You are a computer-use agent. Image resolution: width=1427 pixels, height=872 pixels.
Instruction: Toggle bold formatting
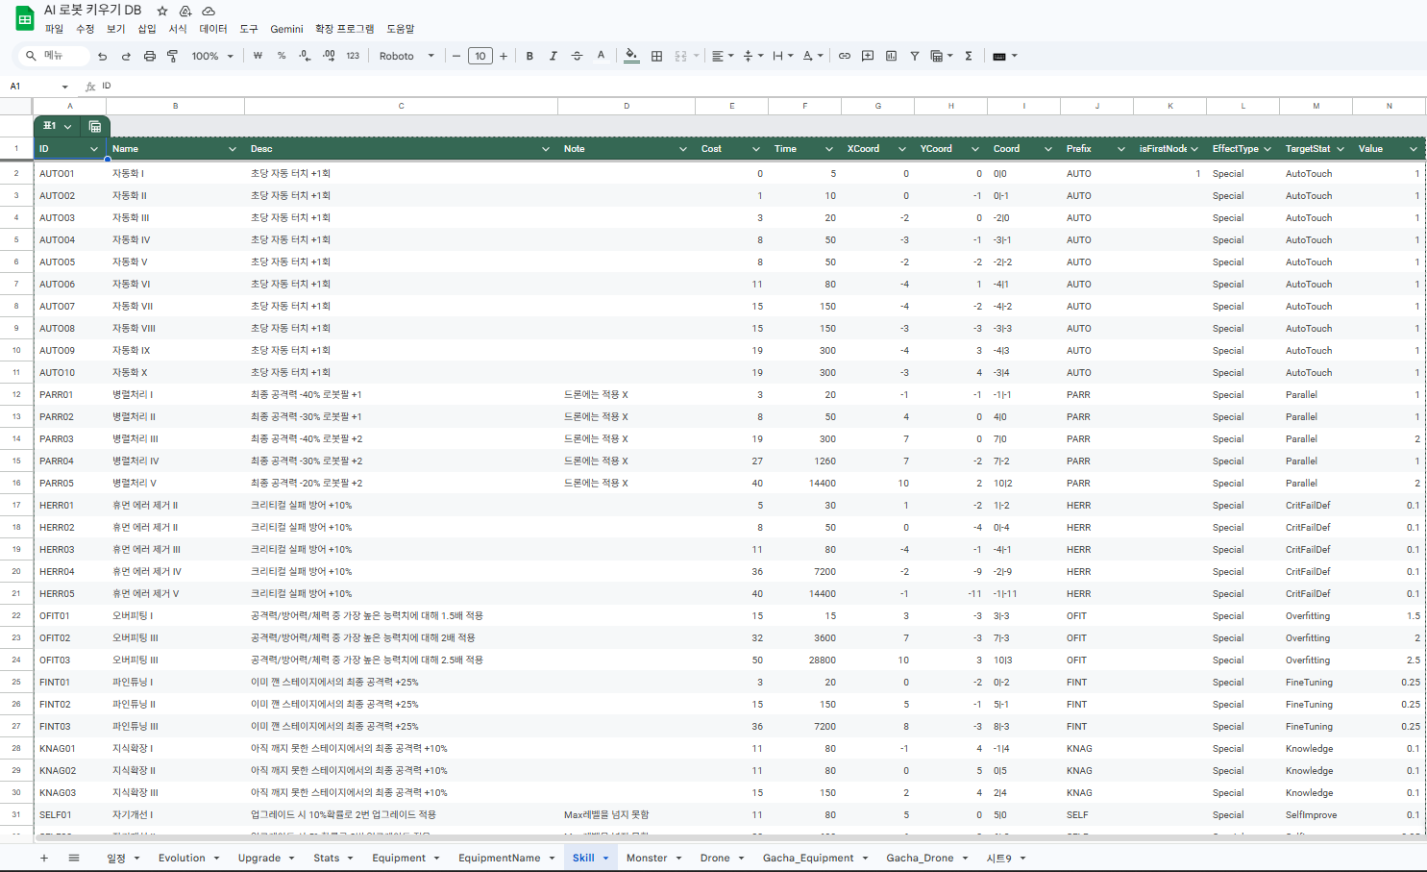(529, 56)
